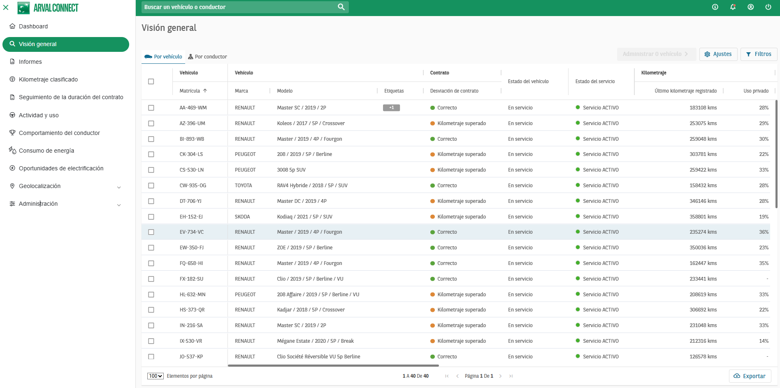This screenshot has width=780, height=388.
Task: Switch to the Por vehículo tab
Action: tap(163, 57)
